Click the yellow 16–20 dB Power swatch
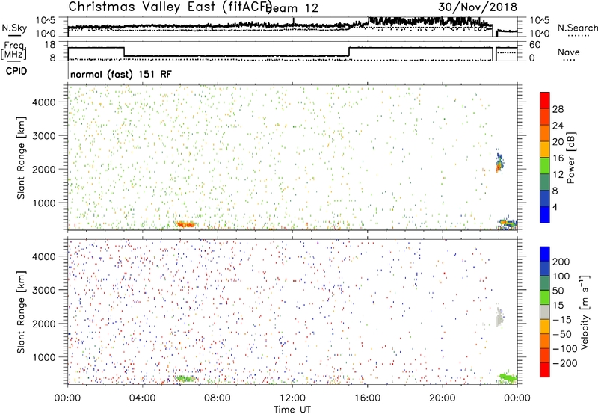The image size is (598, 414). tap(545, 149)
